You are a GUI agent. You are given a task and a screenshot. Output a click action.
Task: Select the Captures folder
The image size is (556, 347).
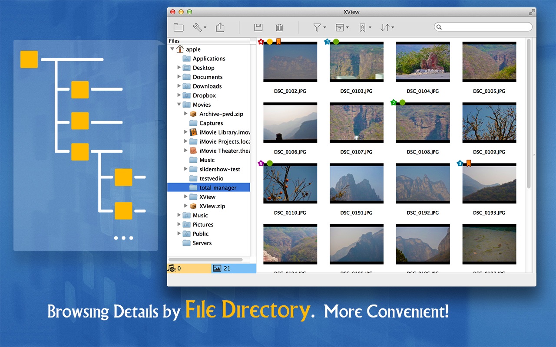211,123
